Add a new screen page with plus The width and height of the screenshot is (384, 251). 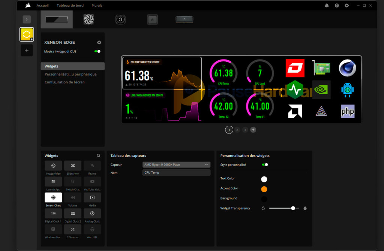[x=253, y=130]
